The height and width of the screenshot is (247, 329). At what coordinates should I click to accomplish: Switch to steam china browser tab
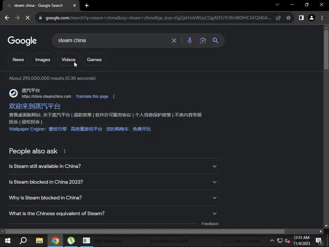tap(41, 5)
